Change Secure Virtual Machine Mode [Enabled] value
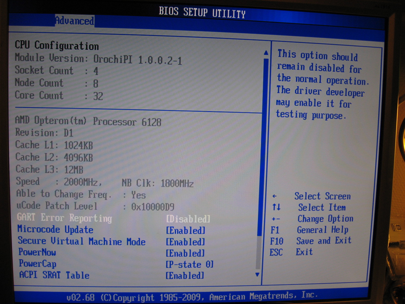 [185, 242]
